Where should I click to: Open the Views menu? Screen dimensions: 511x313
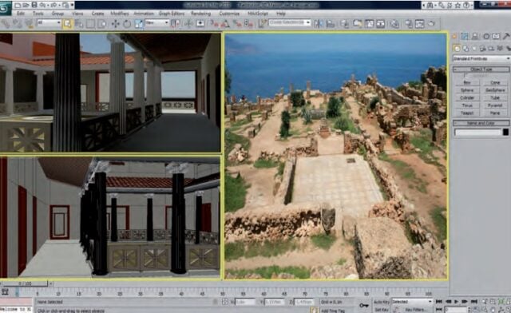[x=77, y=14]
